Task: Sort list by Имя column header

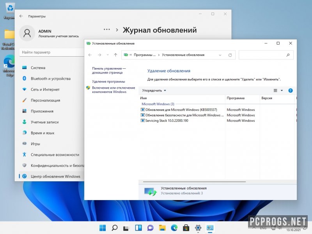Action: [182, 98]
